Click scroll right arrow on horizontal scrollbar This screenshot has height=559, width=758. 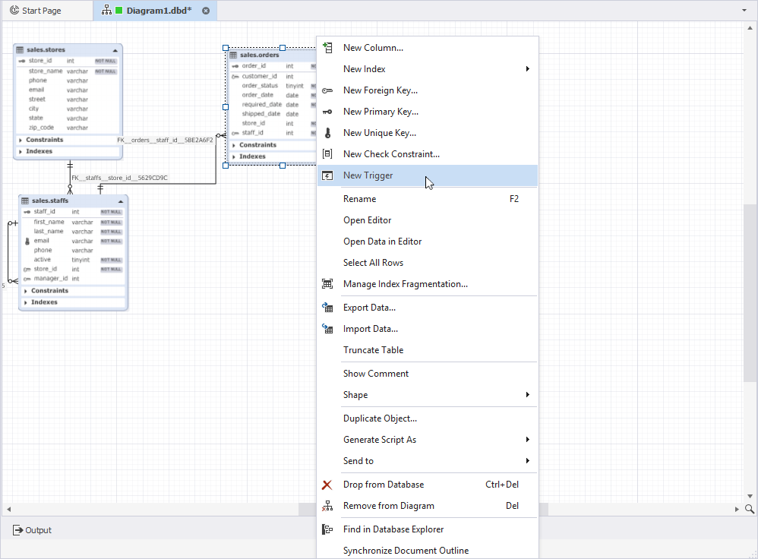[737, 509]
